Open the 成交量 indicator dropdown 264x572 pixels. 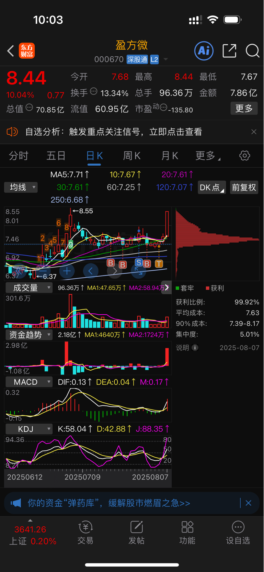pyautogui.click(x=29, y=288)
